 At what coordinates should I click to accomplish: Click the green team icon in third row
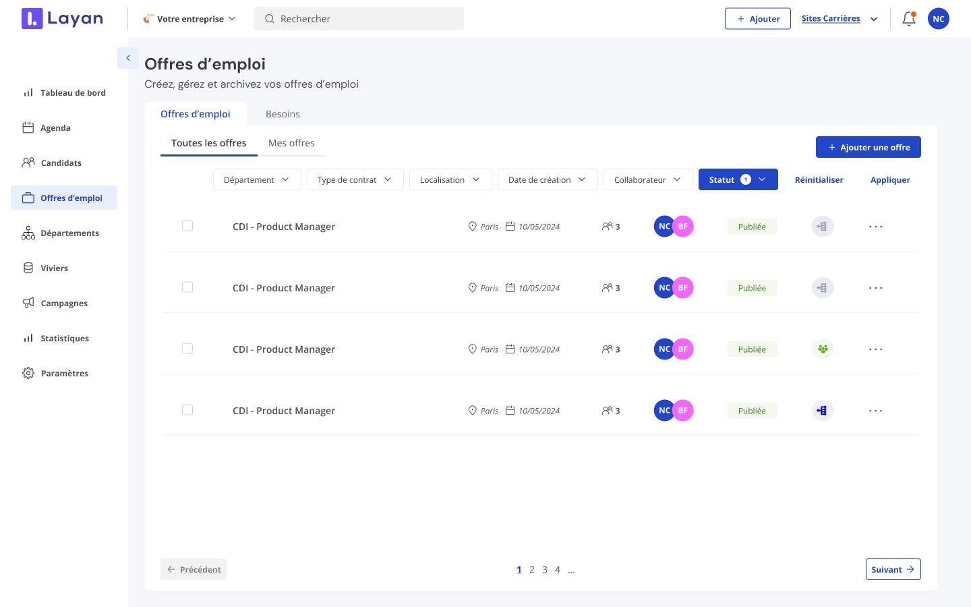pos(823,349)
